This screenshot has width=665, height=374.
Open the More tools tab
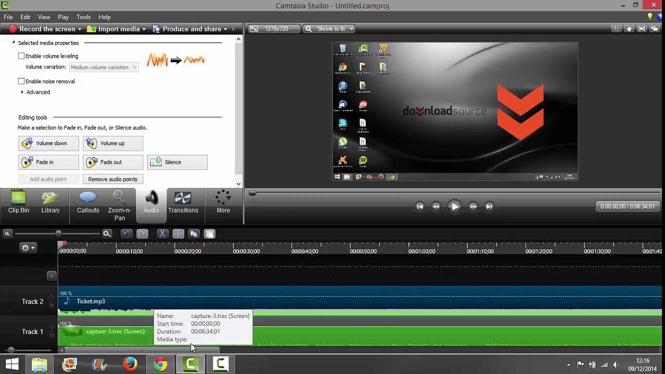tap(223, 202)
